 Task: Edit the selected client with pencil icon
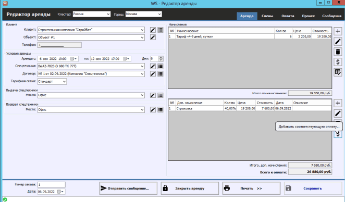click(x=153, y=30)
